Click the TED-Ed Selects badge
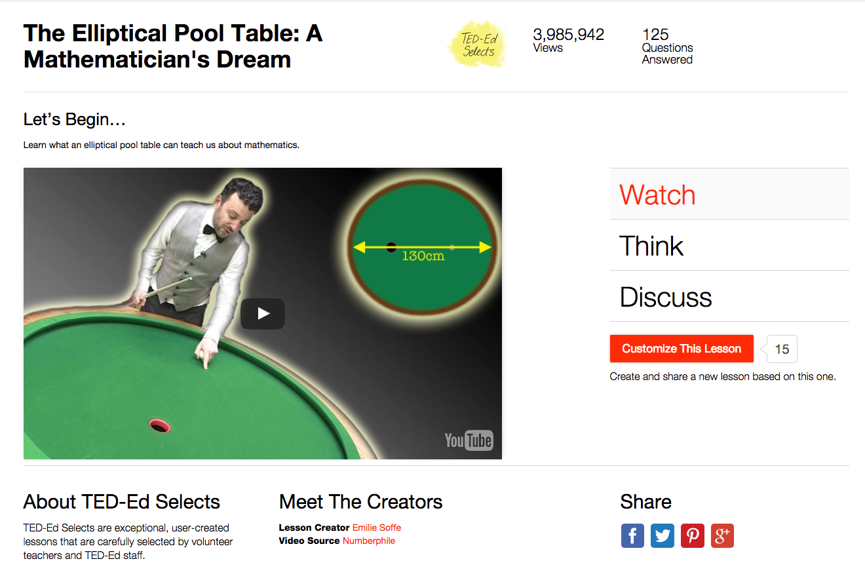 click(x=478, y=44)
